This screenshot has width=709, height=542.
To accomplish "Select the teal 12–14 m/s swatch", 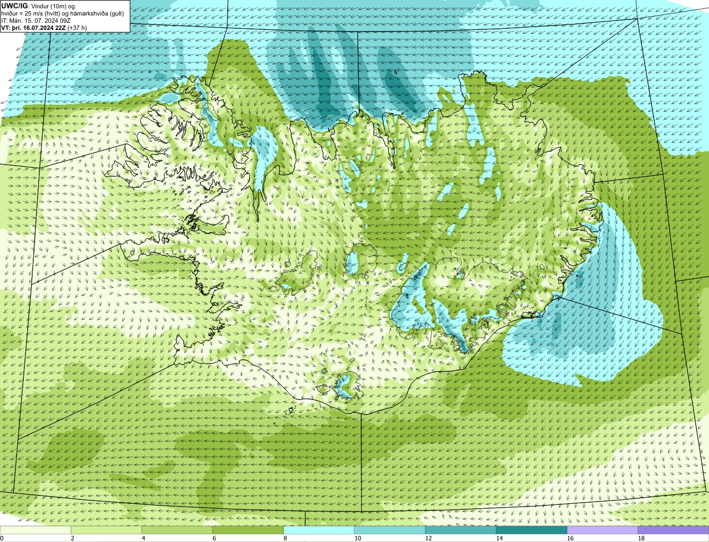I will pos(461,530).
